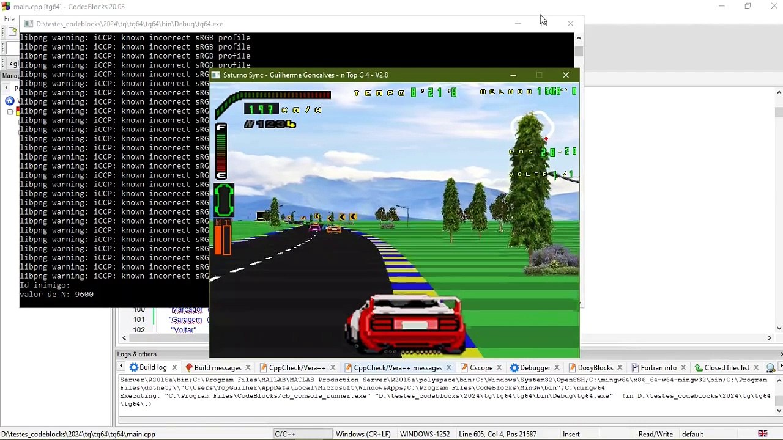This screenshot has width=783, height=440.
Task: Click the Logs & others panel title
Action: (x=136, y=354)
